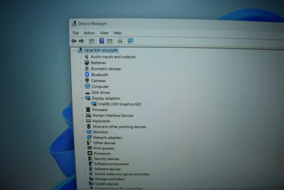Click the blue Bluetooth icon
This screenshot has height=190, width=284.
87,74
